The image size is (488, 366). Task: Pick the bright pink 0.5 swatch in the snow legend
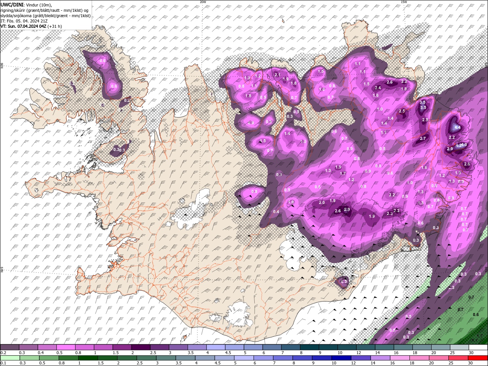tap(66, 347)
